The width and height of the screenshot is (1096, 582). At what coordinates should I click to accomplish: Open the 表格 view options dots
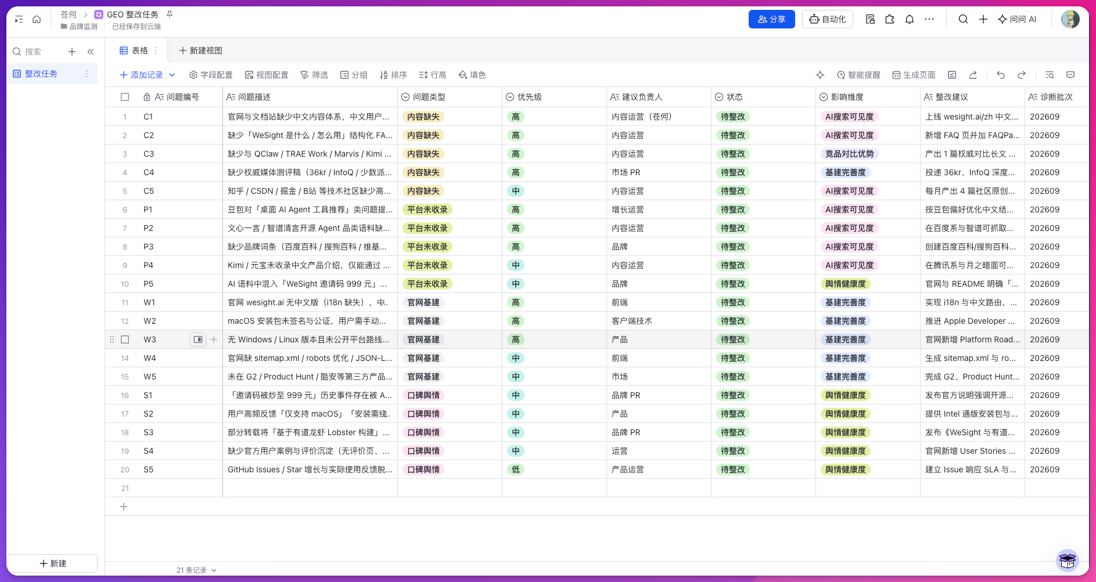click(x=156, y=50)
